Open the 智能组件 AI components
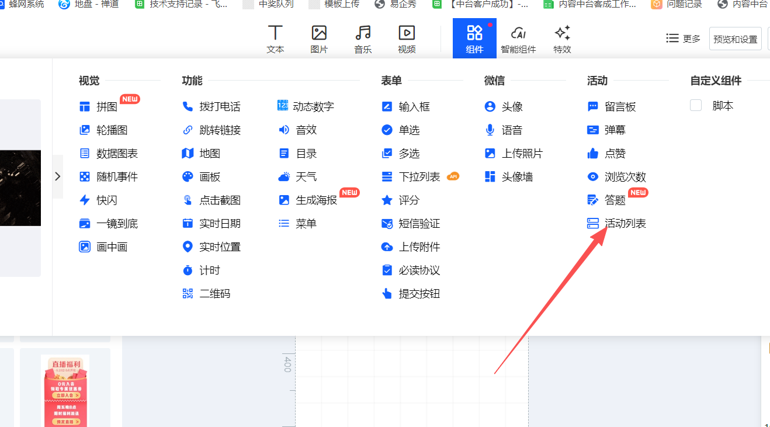This screenshot has height=427, width=770. pyautogui.click(x=518, y=39)
